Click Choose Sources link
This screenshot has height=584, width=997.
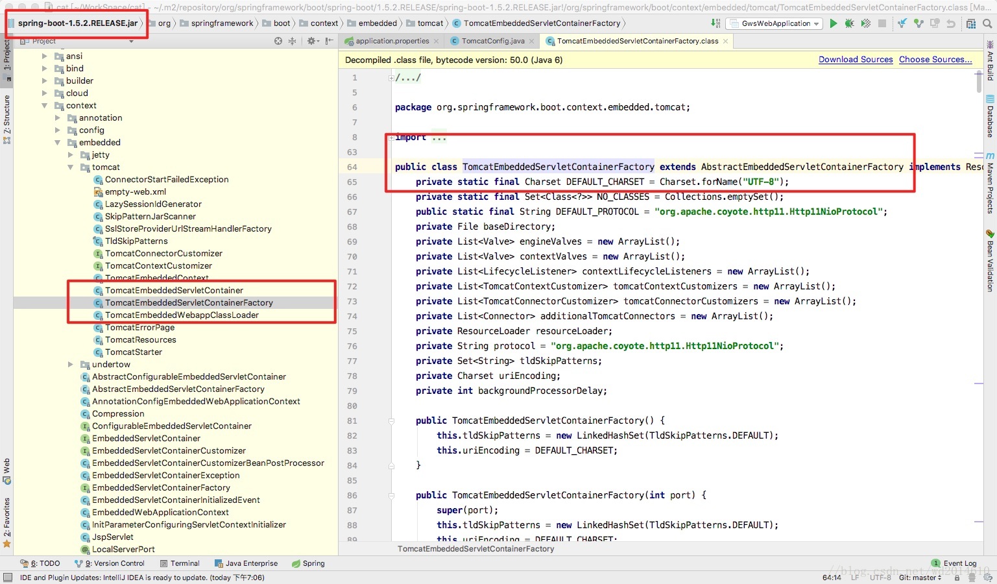(x=935, y=60)
